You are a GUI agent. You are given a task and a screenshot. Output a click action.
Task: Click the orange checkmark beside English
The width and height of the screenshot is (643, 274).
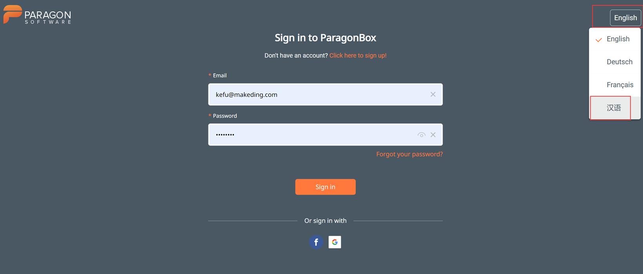pos(599,40)
